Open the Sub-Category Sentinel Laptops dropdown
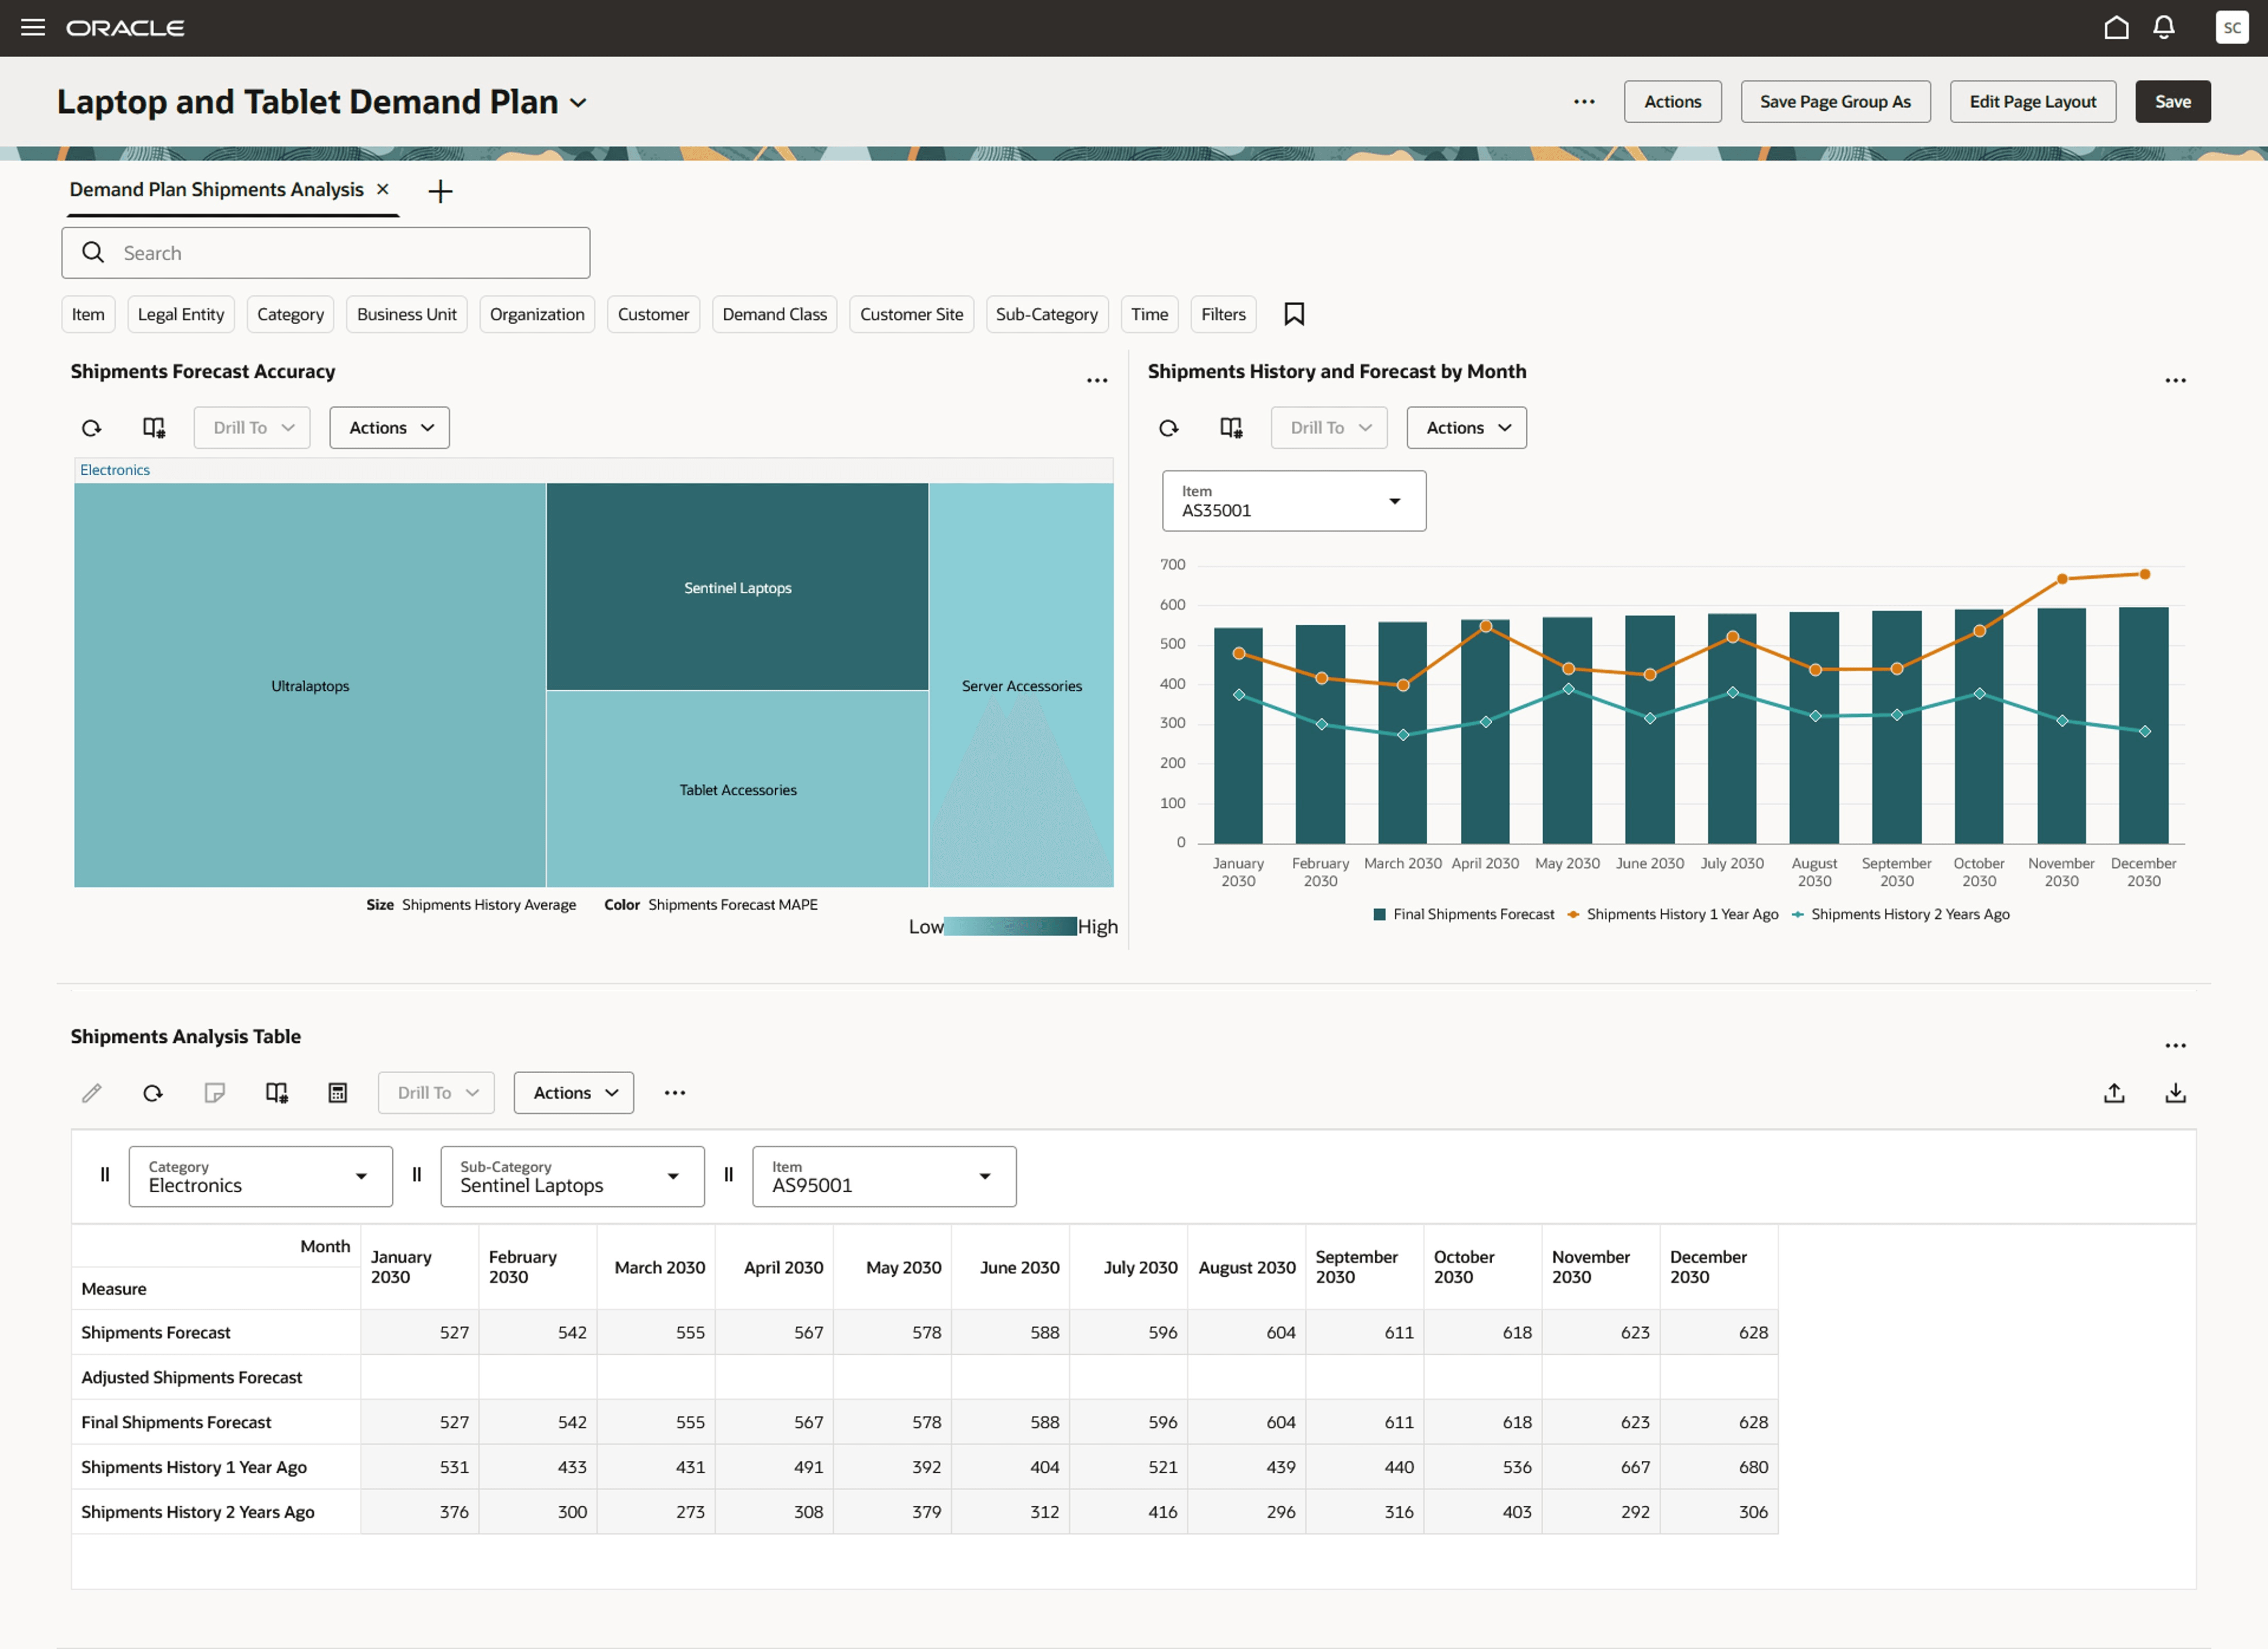Screen dimensions: 2268x1649 [572, 1176]
